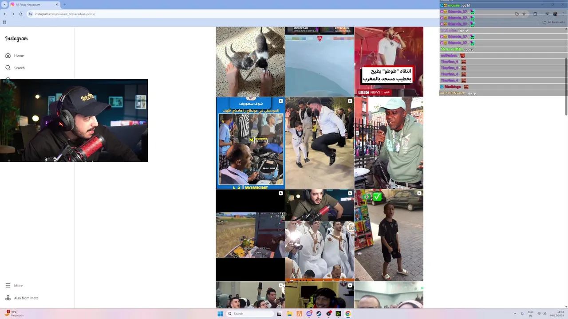Switch to Chrome in the taskbar
568x319 pixels.
coord(348,314)
